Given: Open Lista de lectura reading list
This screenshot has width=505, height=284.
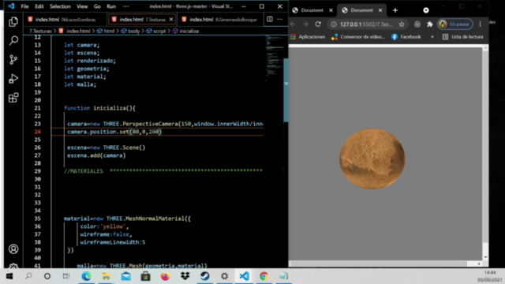Looking at the screenshot, I should (463, 37).
